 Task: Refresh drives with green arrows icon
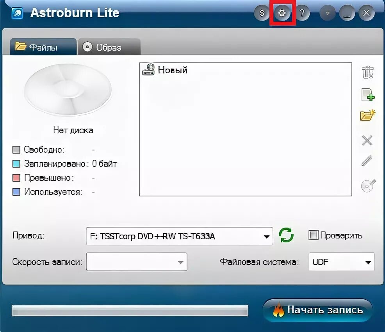click(x=286, y=235)
